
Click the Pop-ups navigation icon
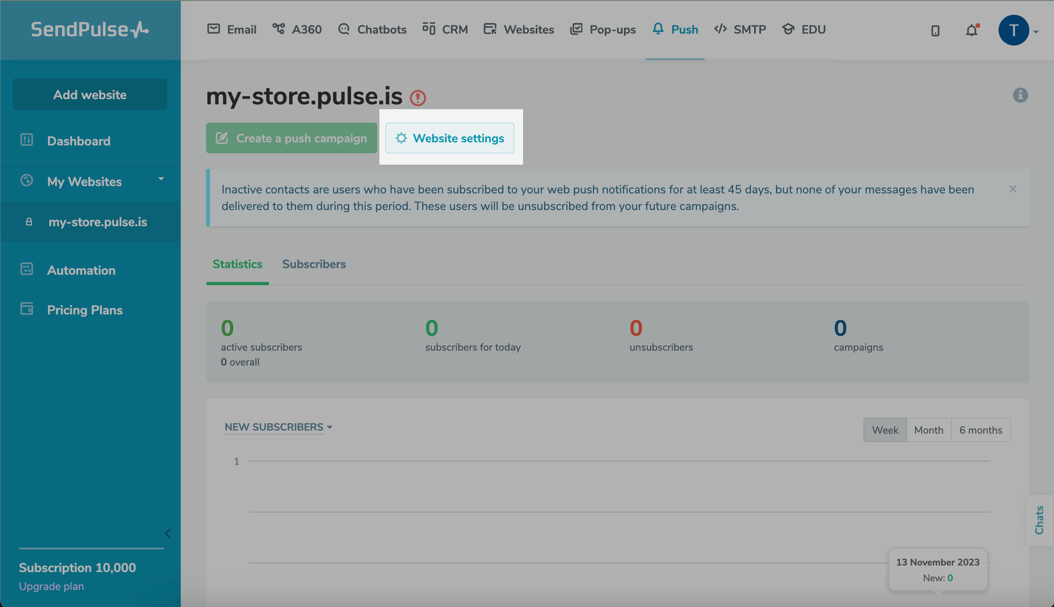(x=576, y=29)
